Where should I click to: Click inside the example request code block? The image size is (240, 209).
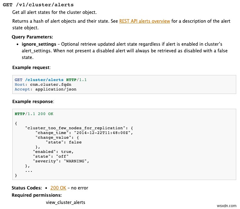coord(157,84)
